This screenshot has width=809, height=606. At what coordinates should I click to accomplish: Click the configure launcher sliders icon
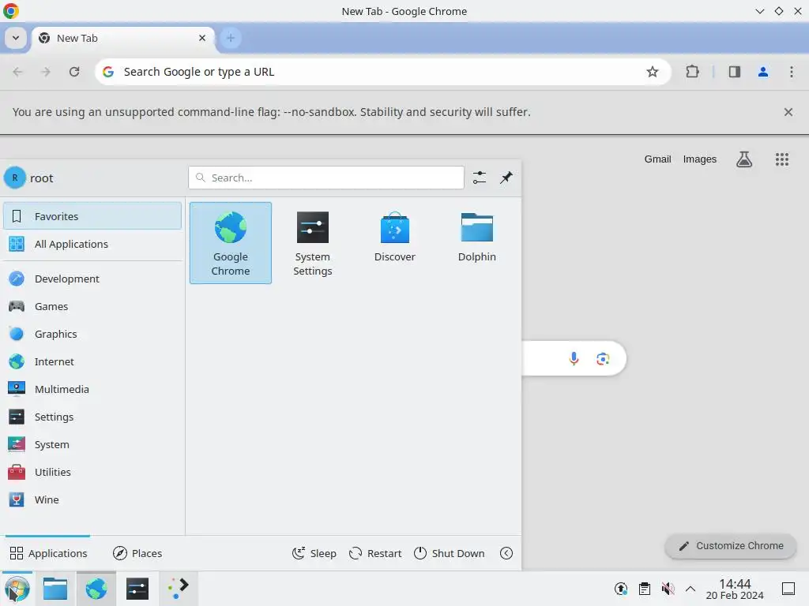tap(480, 178)
